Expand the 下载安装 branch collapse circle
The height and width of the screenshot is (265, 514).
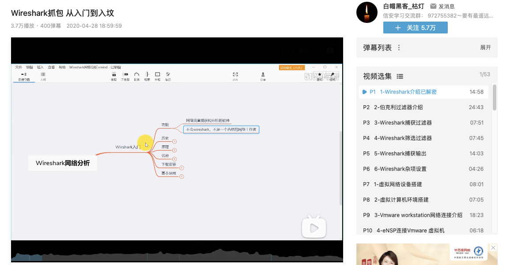point(181,168)
